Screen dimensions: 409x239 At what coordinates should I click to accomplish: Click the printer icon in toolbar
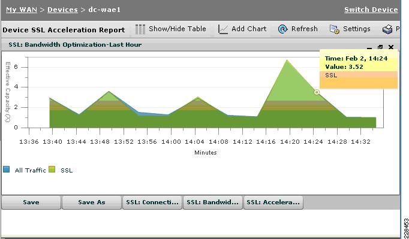pos(387,29)
